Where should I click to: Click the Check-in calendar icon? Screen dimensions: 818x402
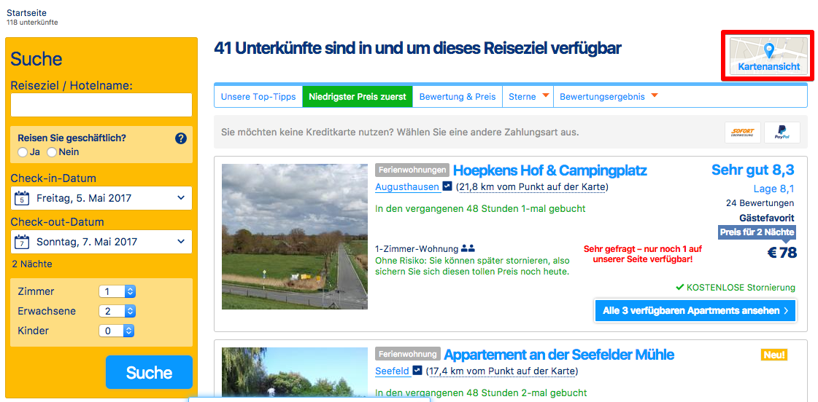21,198
